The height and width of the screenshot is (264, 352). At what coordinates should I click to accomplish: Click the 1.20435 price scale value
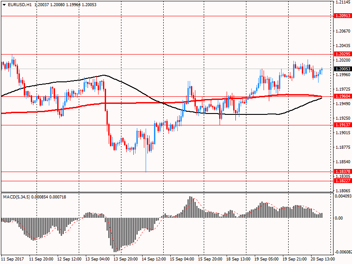pyautogui.click(x=343, y=46)
